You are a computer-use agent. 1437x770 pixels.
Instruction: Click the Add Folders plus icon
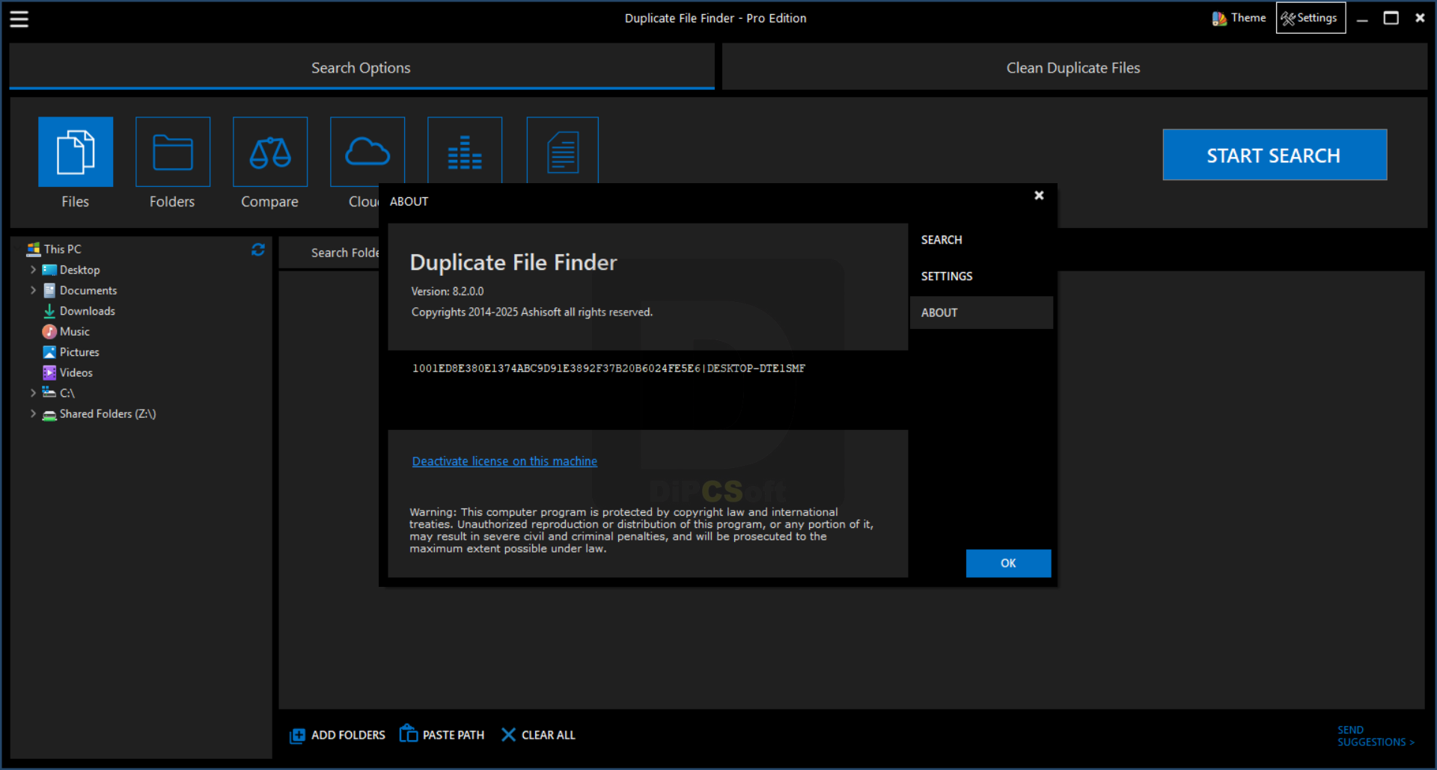pyautogui.click(x=297, y=736)
